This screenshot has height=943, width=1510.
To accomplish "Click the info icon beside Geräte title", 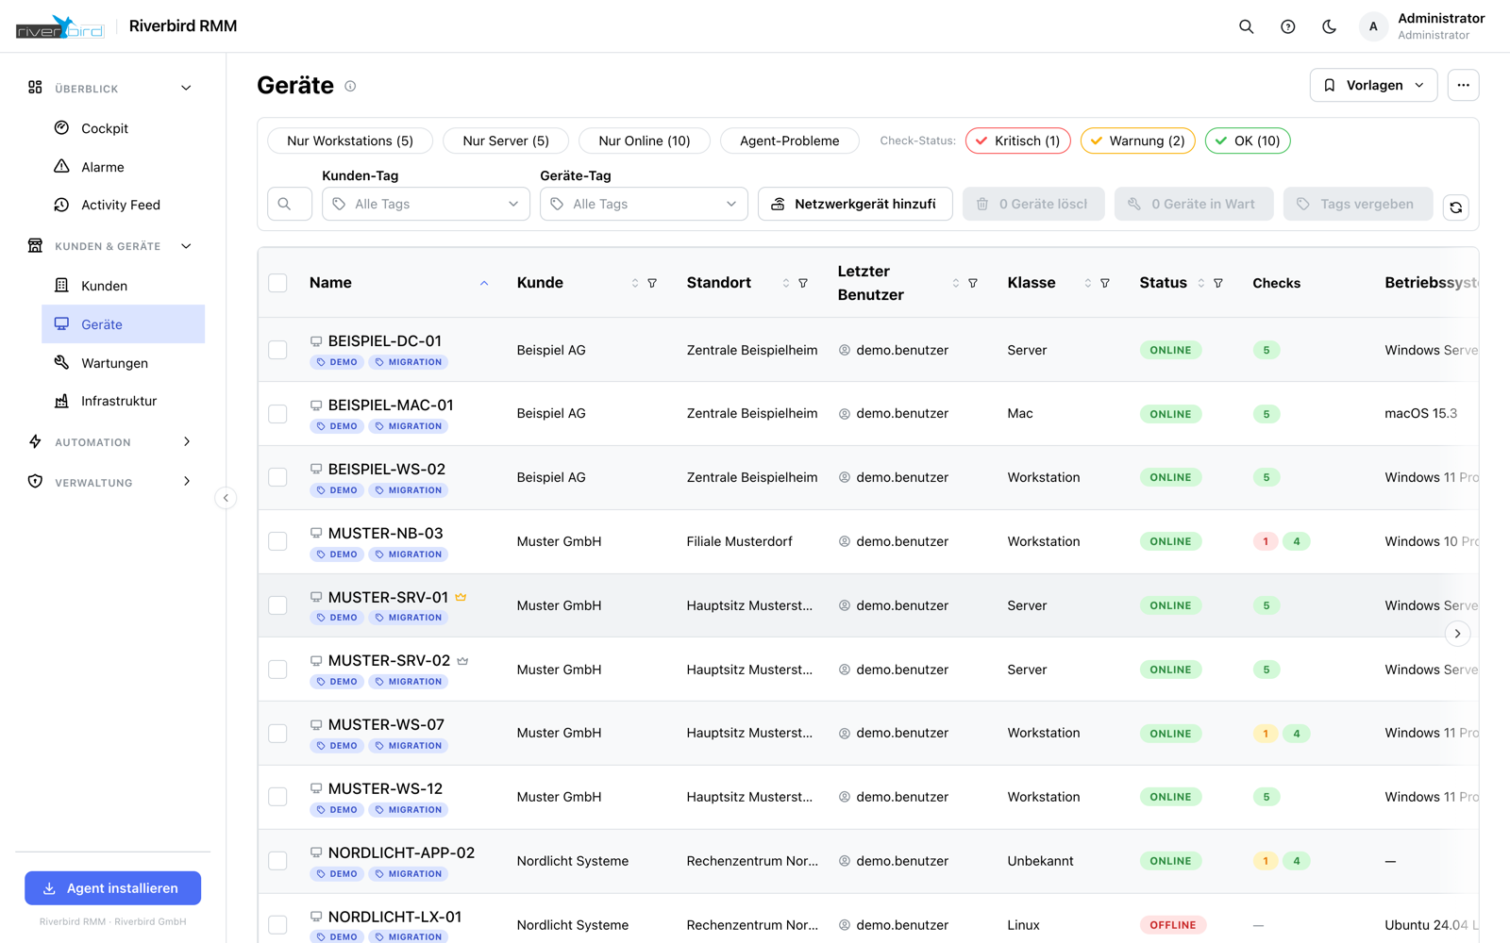I will [350, 86].
